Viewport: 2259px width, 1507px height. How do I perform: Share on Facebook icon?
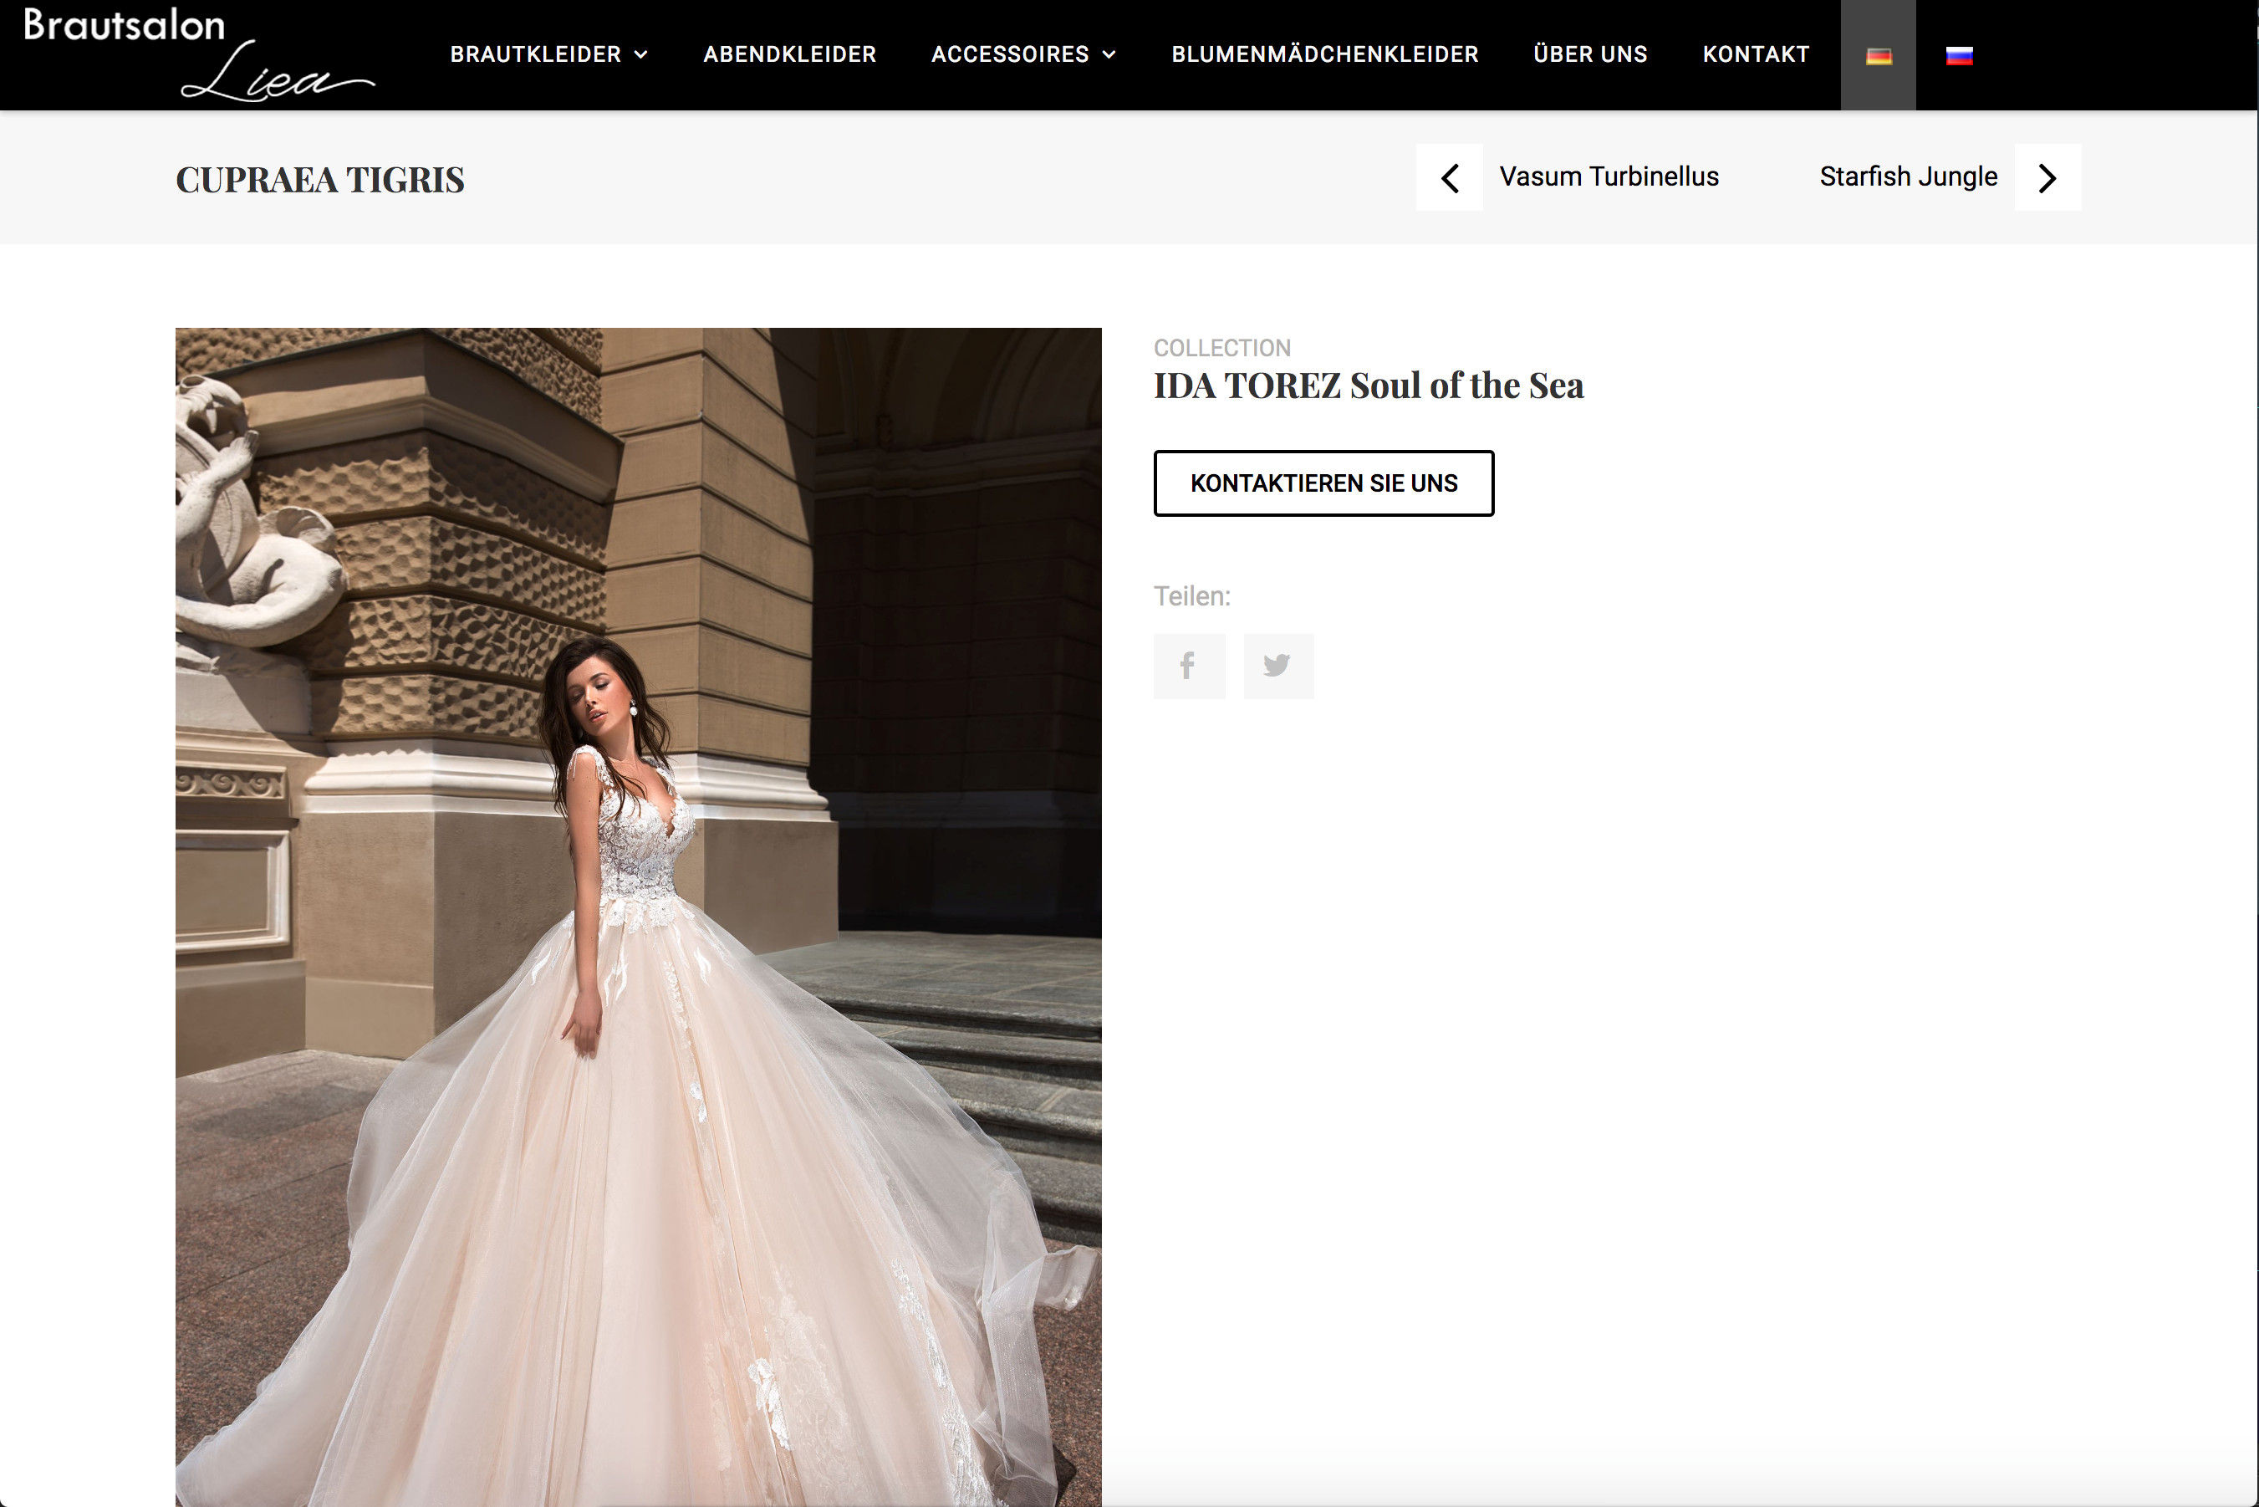coord(1189,665)
